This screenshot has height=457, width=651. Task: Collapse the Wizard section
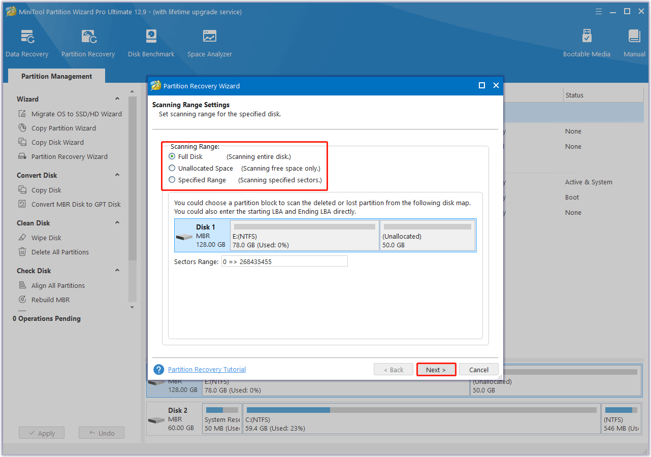[x=117, y=99]
